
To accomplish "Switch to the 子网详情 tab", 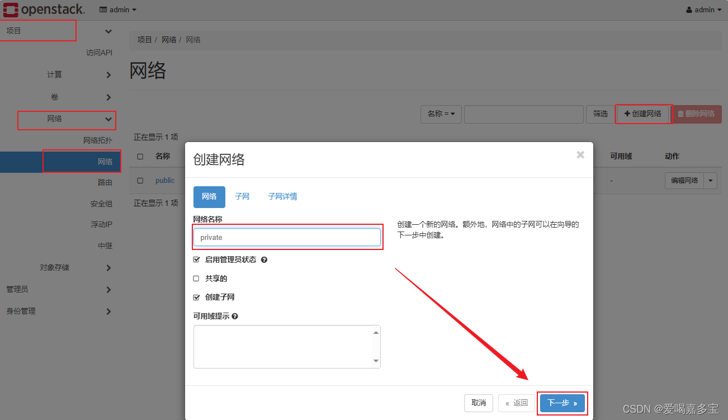I will [282, 197].
